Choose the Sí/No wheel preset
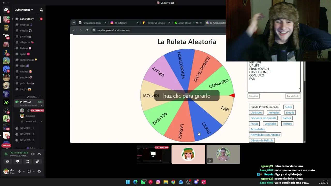The height and width of the screenshot is (186, 331). (288, 107)
